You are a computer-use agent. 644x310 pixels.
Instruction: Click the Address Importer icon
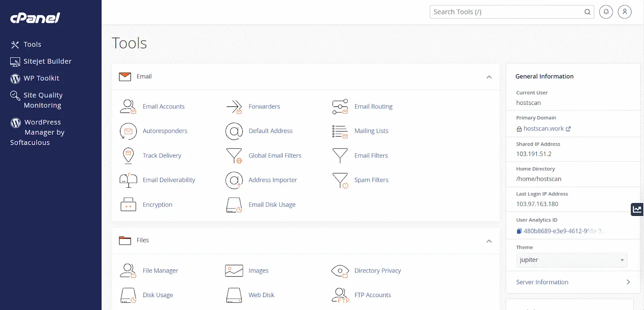click(x=234, y=180)
